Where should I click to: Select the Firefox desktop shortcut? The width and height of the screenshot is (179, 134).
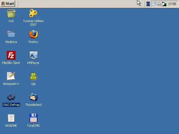click(34, 34)
